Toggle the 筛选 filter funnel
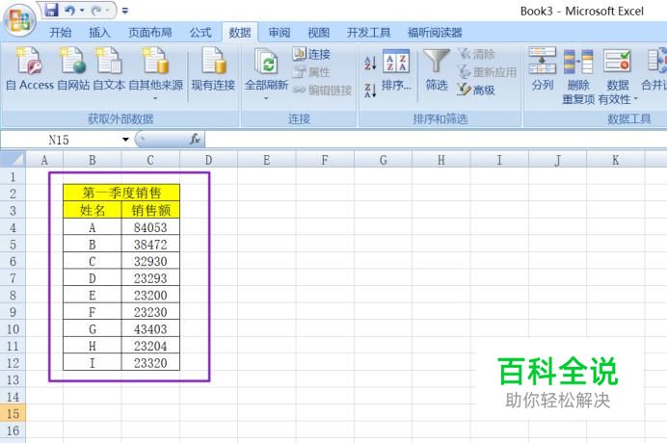This screenshot has width=667, height=443. click(x=437, y=69)
